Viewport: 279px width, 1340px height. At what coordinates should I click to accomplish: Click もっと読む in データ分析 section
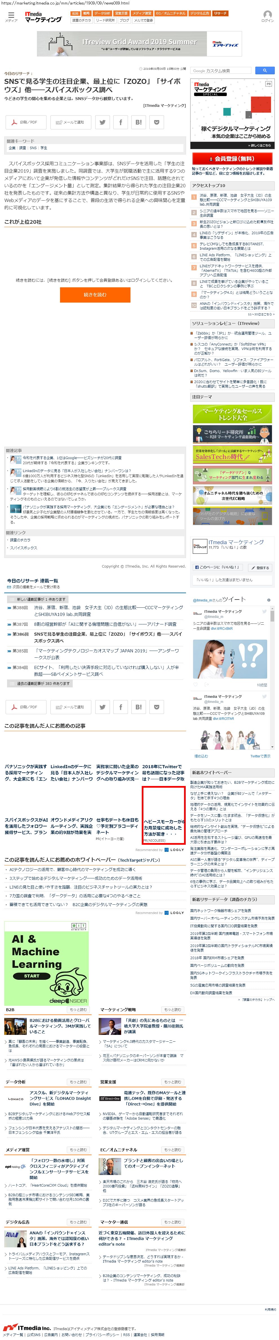tap(78, 1081)
